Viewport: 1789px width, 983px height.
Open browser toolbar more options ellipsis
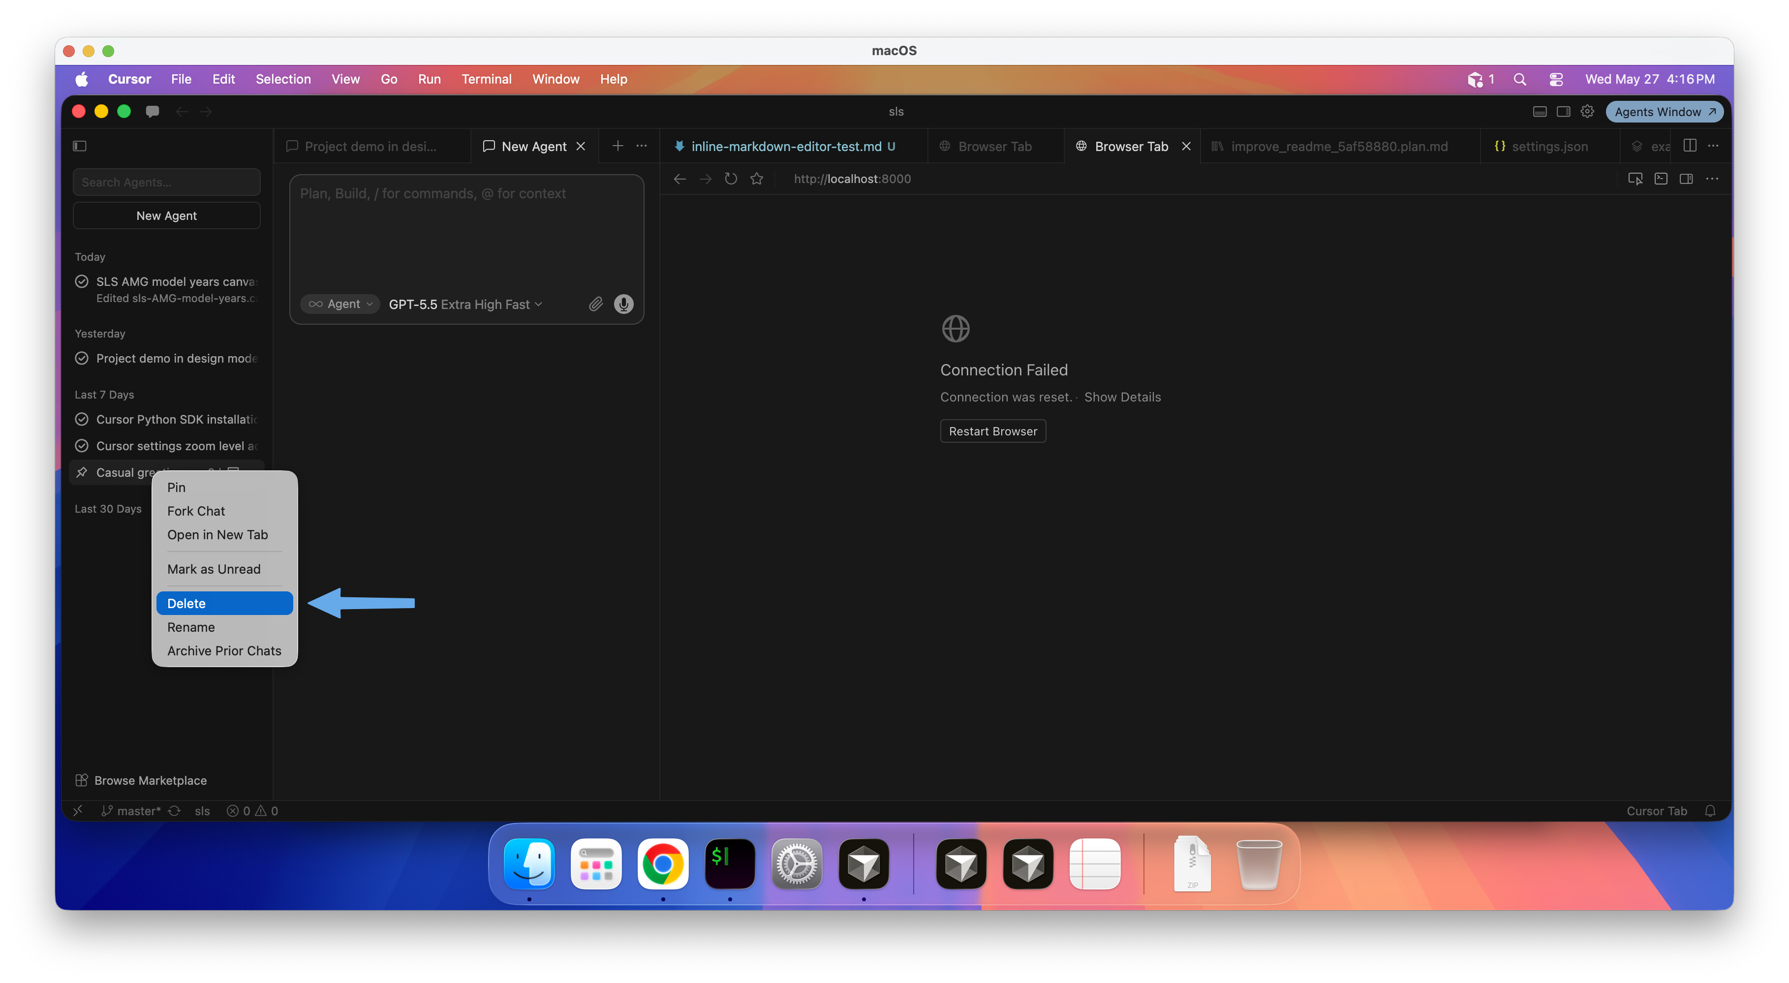(1712, 179)
